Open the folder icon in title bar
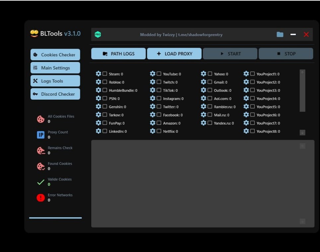Screen dimensions: 320x252 click(280, 34)
